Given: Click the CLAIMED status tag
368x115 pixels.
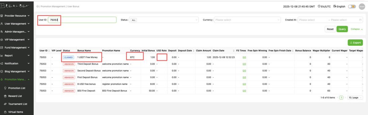Looking at the screenshot, I should (x=69, y=57).
